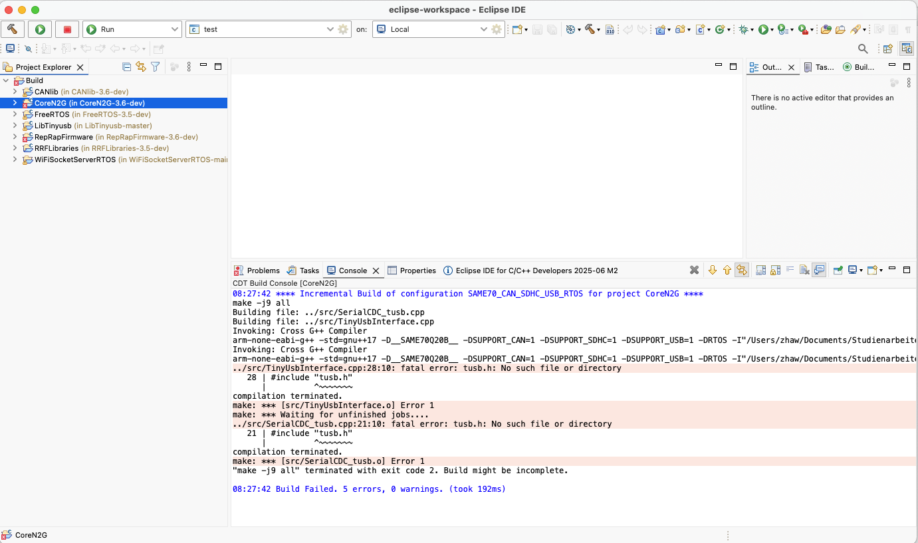Click the build targets icon in the main toolbar
918x543 pixels.
pos(570,29)
